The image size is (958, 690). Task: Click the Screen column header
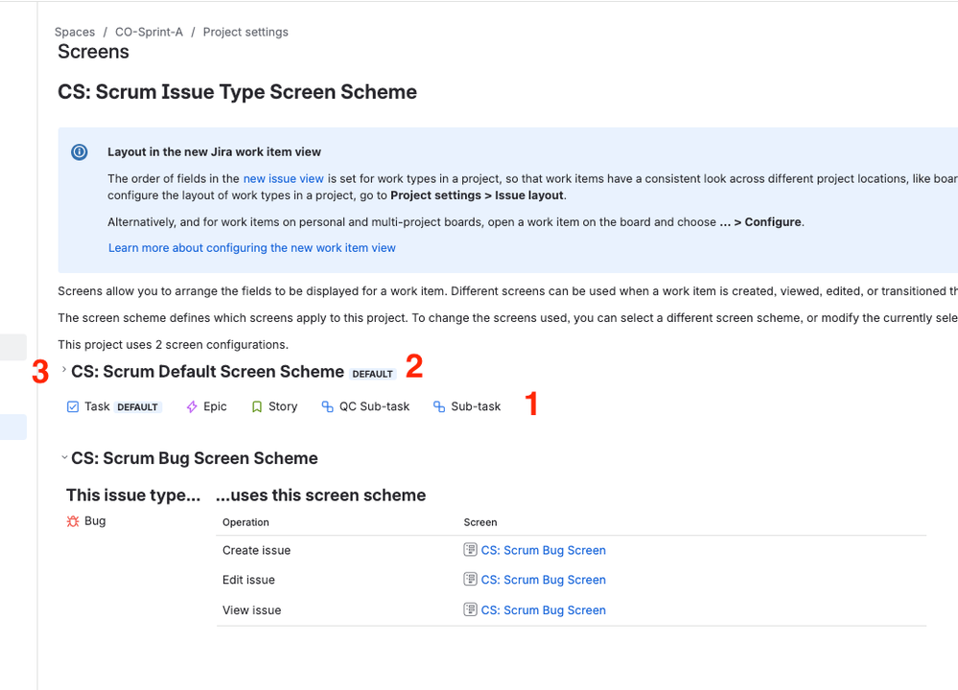480,522
